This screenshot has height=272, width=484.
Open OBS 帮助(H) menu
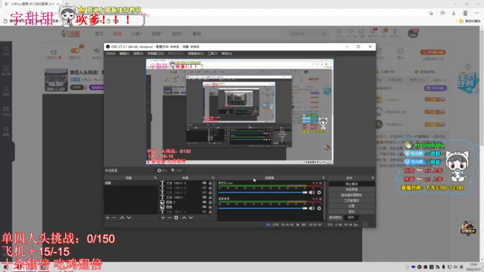pos(226,54)
